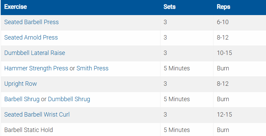Click 5 Minutes in Hammer Strength Press row
The width and height of the screenshot is (266, 136).
[x=177, y=68]
